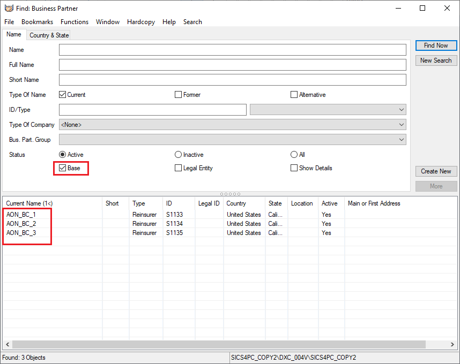Click the New Search button
The height and width of the screenshot is (364, 460).
[x=436, y=60]
